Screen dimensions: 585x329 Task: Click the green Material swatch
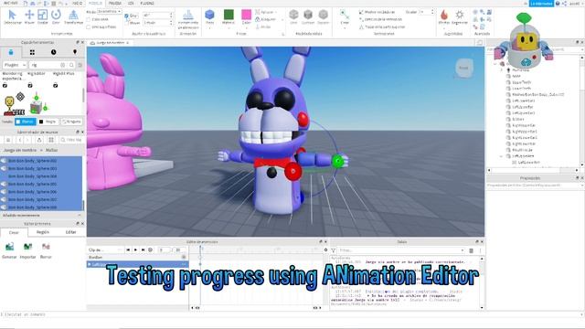[229, 15]
